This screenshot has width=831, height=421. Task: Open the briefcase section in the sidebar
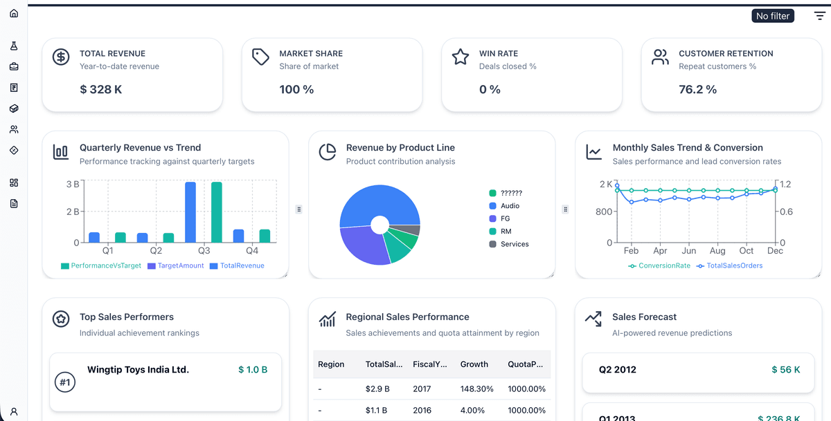pos(13,66)
